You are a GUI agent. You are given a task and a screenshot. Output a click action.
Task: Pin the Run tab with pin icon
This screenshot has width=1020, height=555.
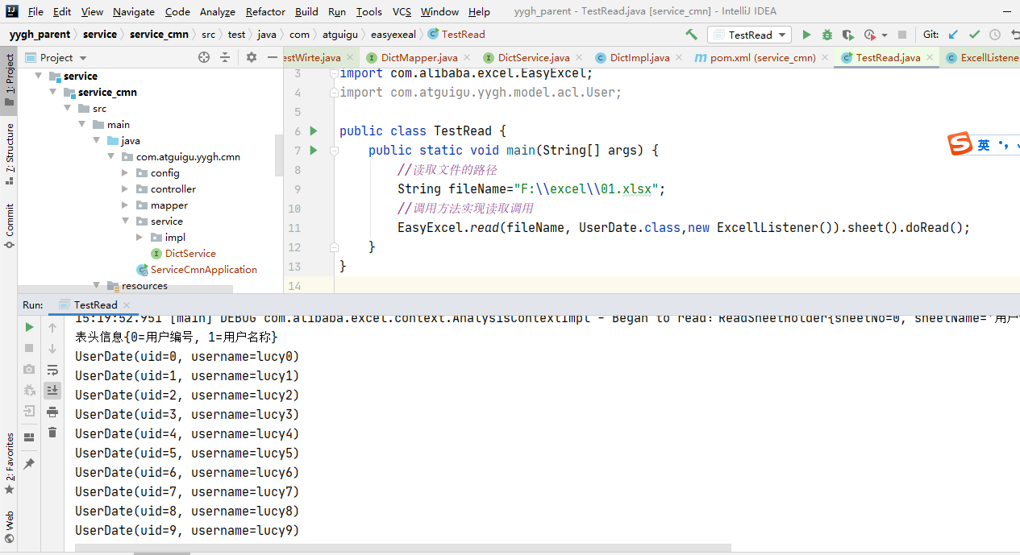pyautogui.click(x=29, y=464)
